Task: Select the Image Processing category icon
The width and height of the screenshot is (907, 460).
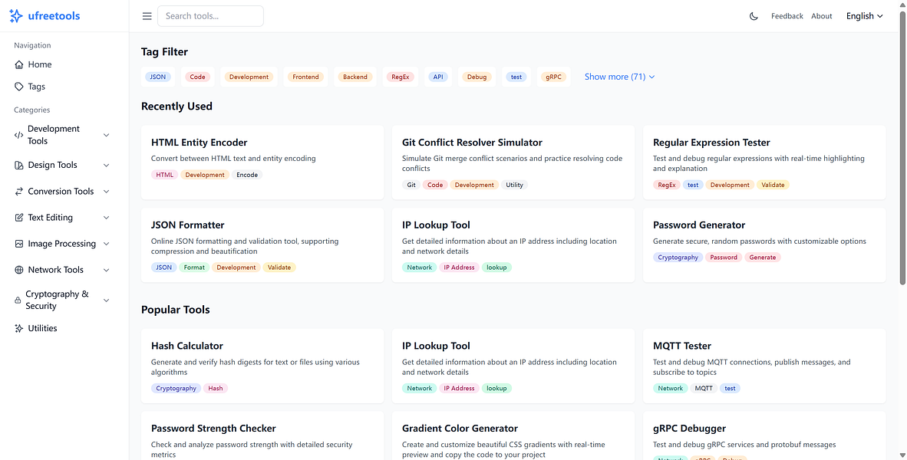Action: click(18, 243)
